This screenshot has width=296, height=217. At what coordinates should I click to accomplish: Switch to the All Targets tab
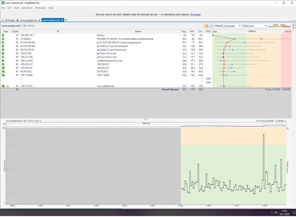pos(10,20)
